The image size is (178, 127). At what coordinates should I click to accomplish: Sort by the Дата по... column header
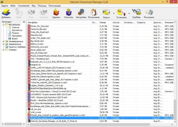click(x=158, y=23)
